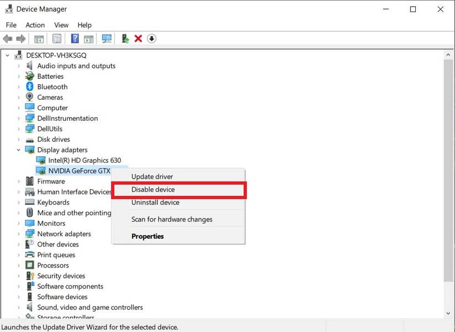Viewport: 455px width, 332px height.
Task: Click the back navigation arrow icon
Action: (7, 38)
